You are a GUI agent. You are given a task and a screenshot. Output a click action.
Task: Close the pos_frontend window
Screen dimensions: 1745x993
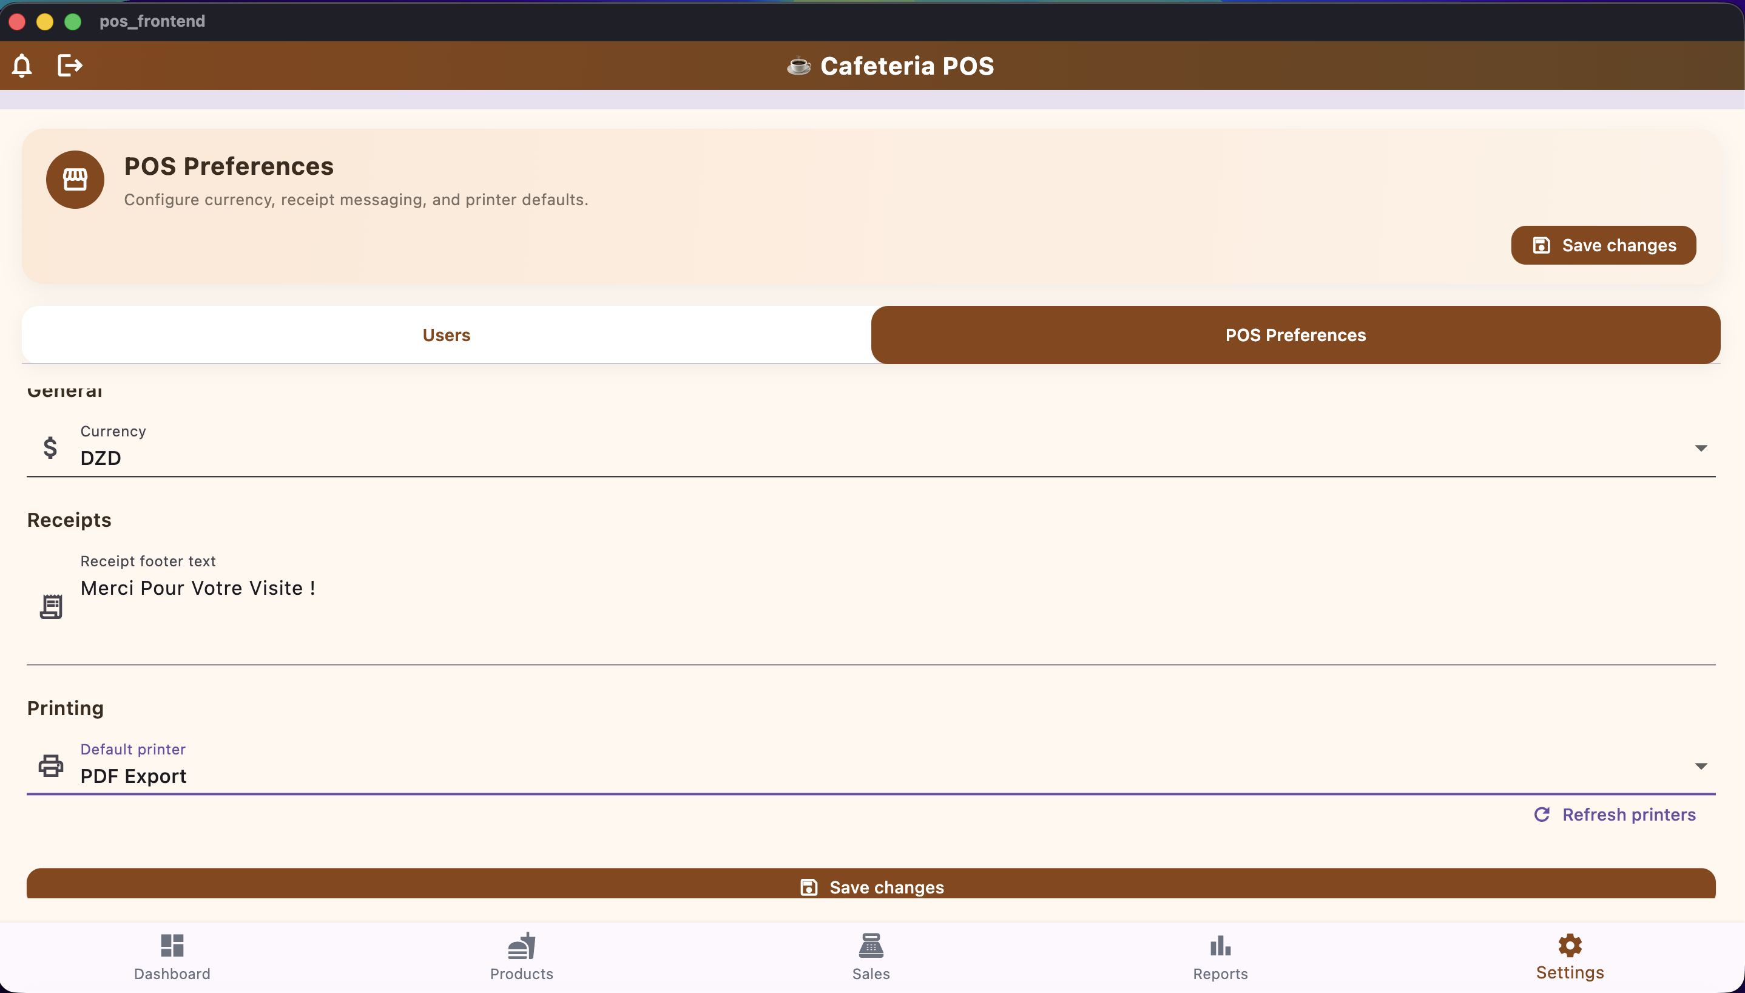pyautogui.click(x=17, y=22)
